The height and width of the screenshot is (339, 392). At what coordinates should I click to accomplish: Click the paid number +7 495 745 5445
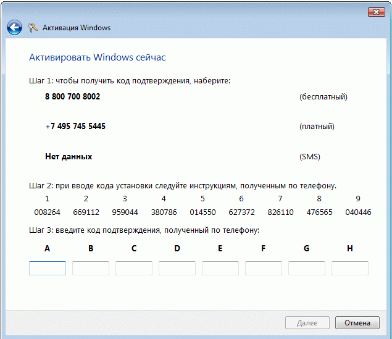[75, 127]
